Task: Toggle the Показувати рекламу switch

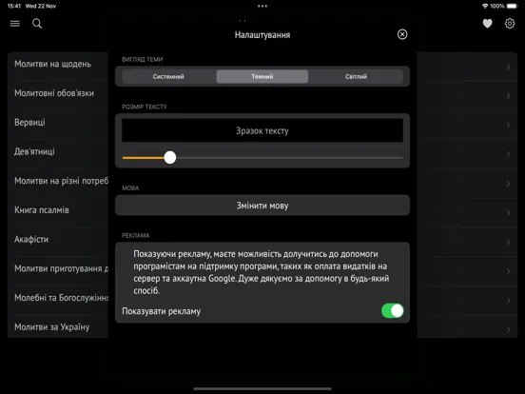Action: 392,310
